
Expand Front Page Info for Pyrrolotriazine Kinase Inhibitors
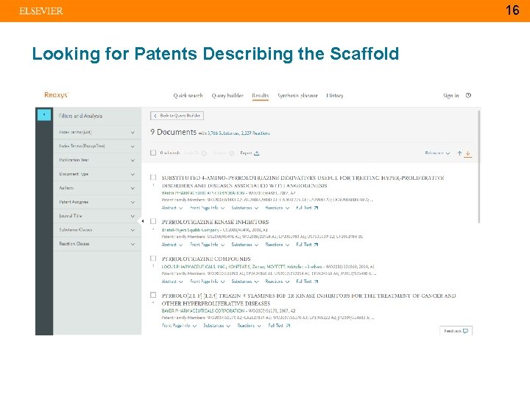207,245
